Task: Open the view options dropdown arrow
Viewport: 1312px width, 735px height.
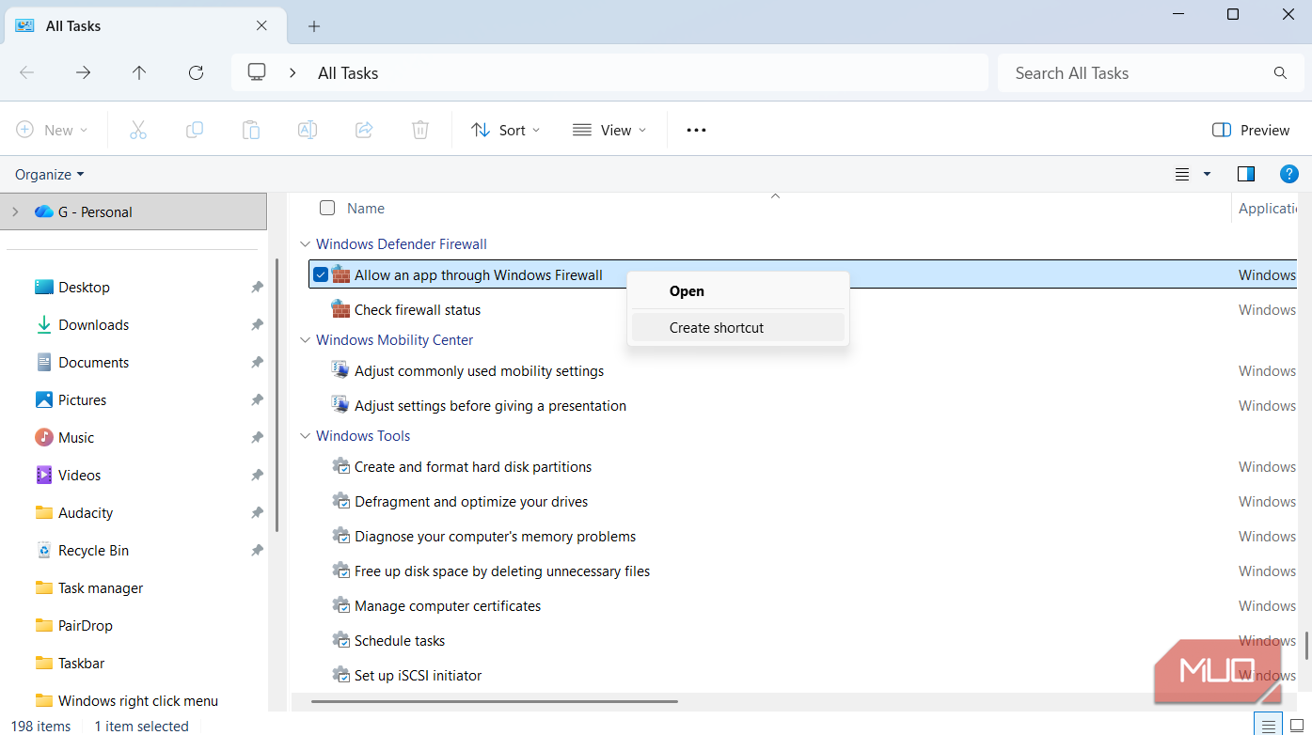Action: point(1207,174)
